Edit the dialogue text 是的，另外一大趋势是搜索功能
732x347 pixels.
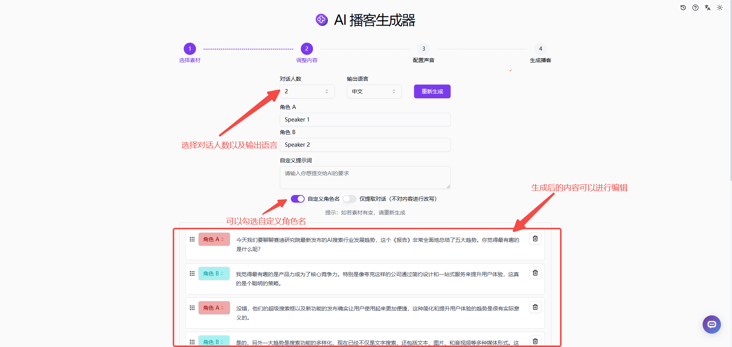pyautogui.click(x=378, y=343)
